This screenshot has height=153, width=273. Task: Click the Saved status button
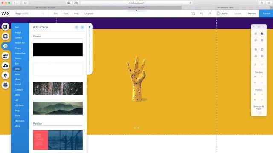click(x=238, y=14)
